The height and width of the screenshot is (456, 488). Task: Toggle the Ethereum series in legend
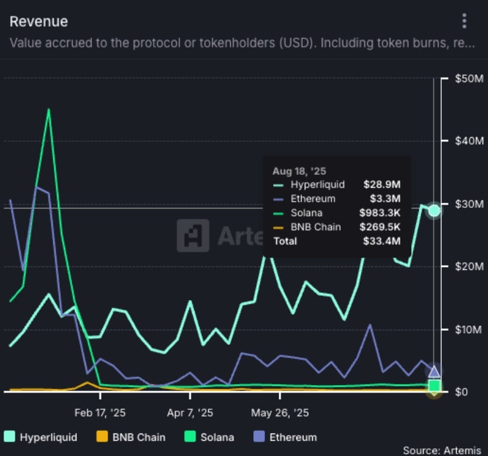click(x=285, y=437)
